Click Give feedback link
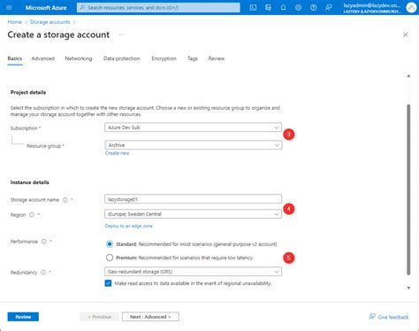 pyautogui.click(x=389, y=317)
